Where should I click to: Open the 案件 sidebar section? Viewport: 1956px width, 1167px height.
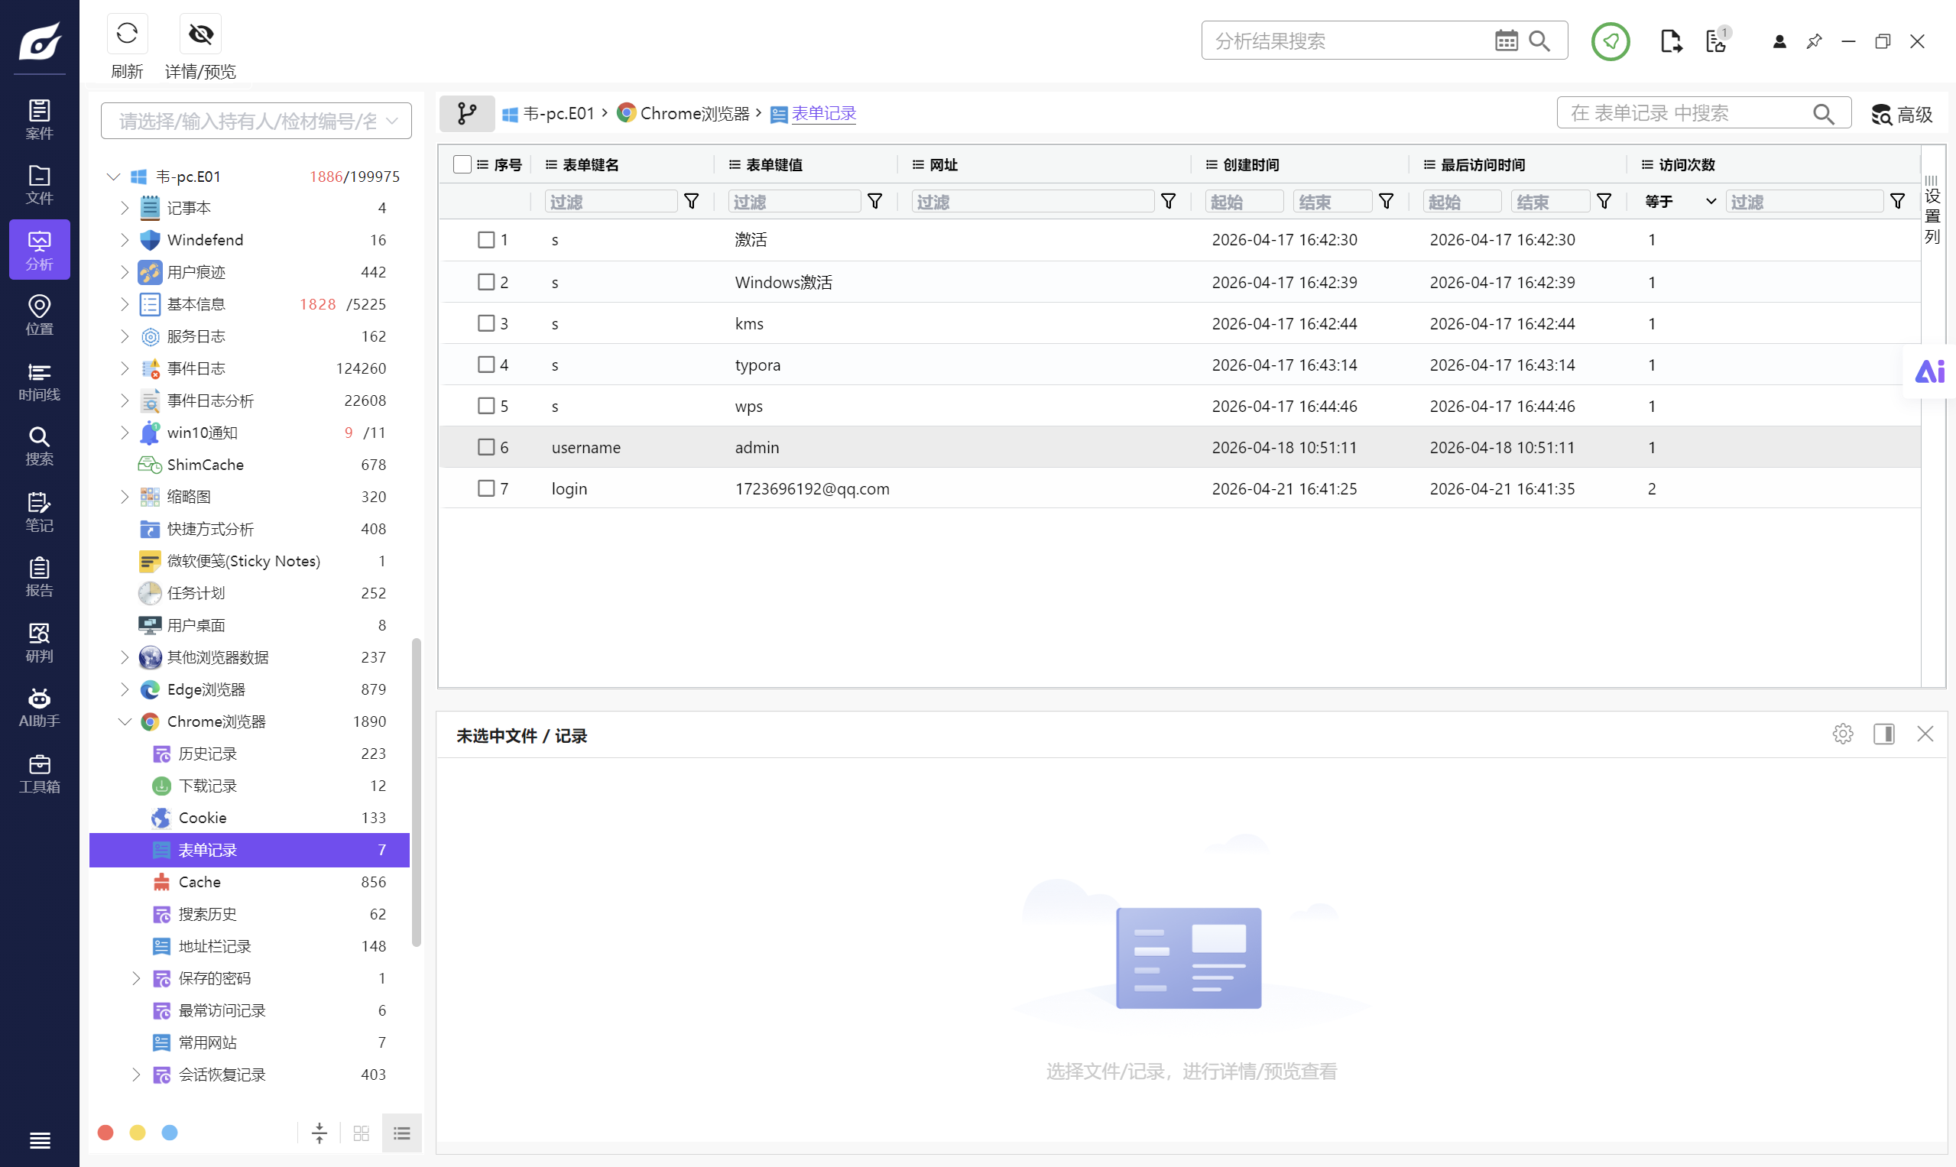(39, 119)
